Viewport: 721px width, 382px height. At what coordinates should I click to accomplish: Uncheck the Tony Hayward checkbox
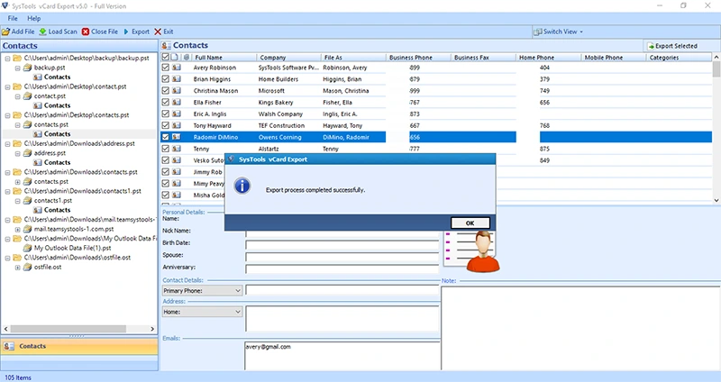pos(166,125)
